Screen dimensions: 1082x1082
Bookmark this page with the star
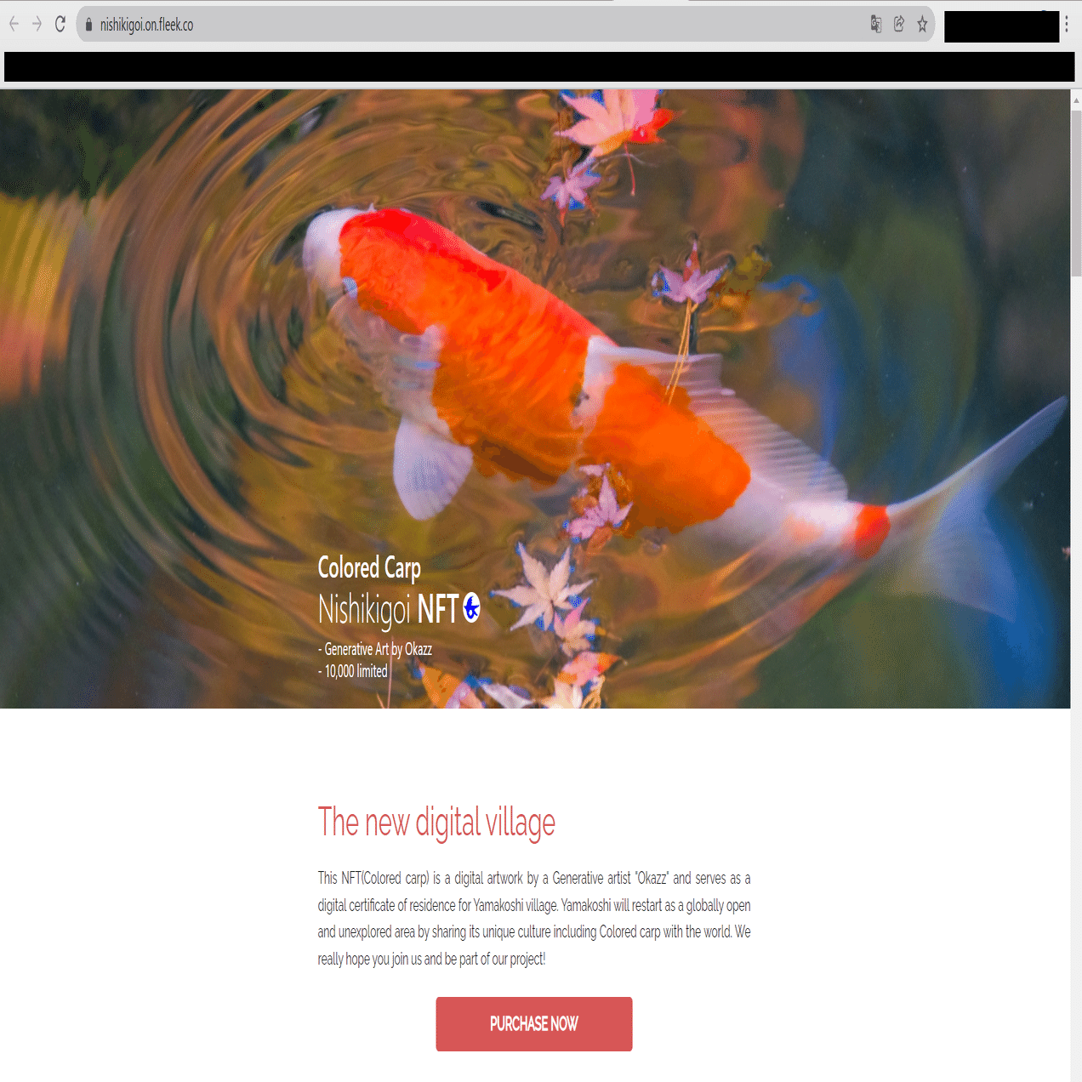(922, 24)
